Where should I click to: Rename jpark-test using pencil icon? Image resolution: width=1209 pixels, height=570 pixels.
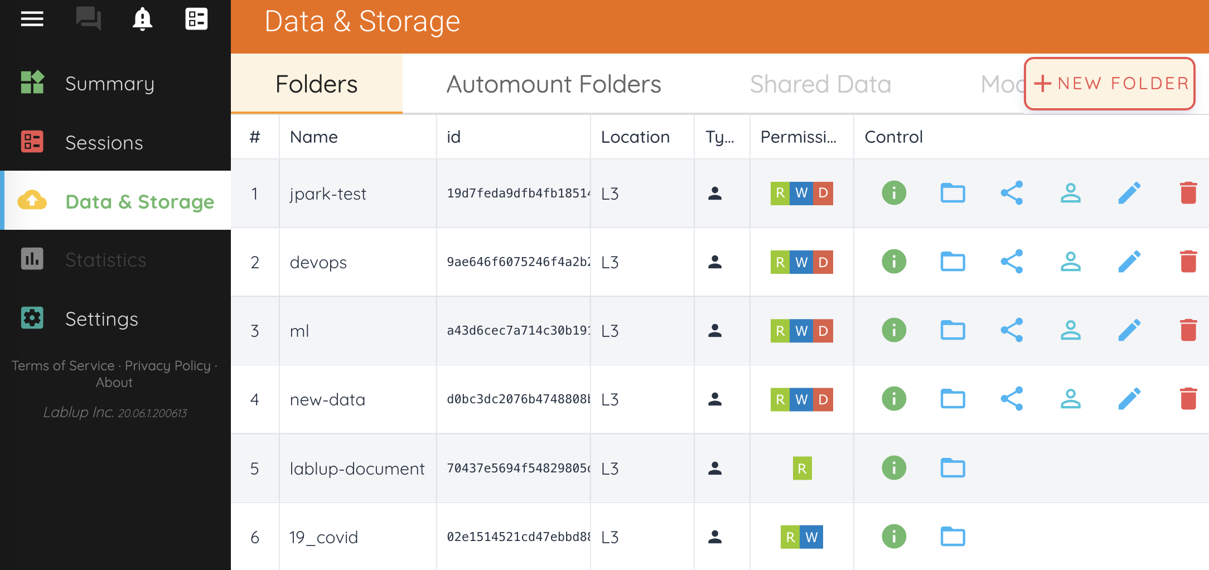(1129, 193)
